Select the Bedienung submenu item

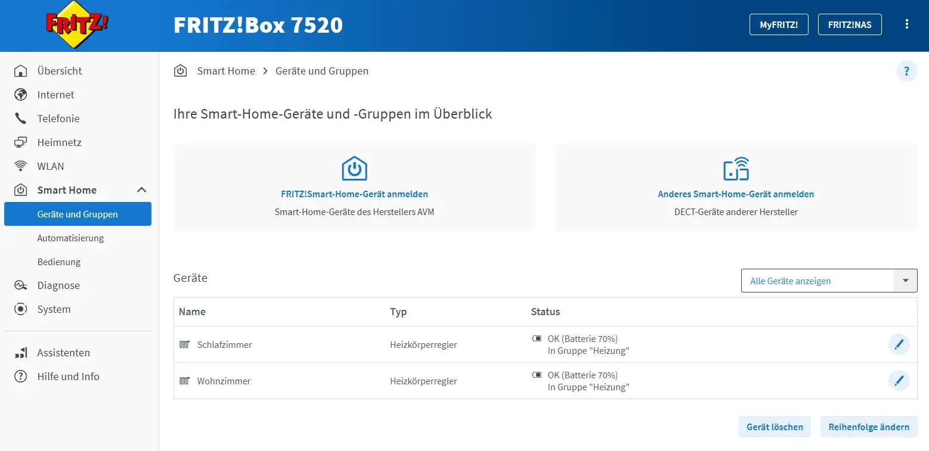(x=58, y=262)
